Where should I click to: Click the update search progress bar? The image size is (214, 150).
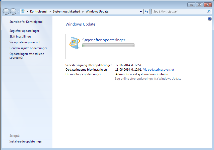coord(108,45)
